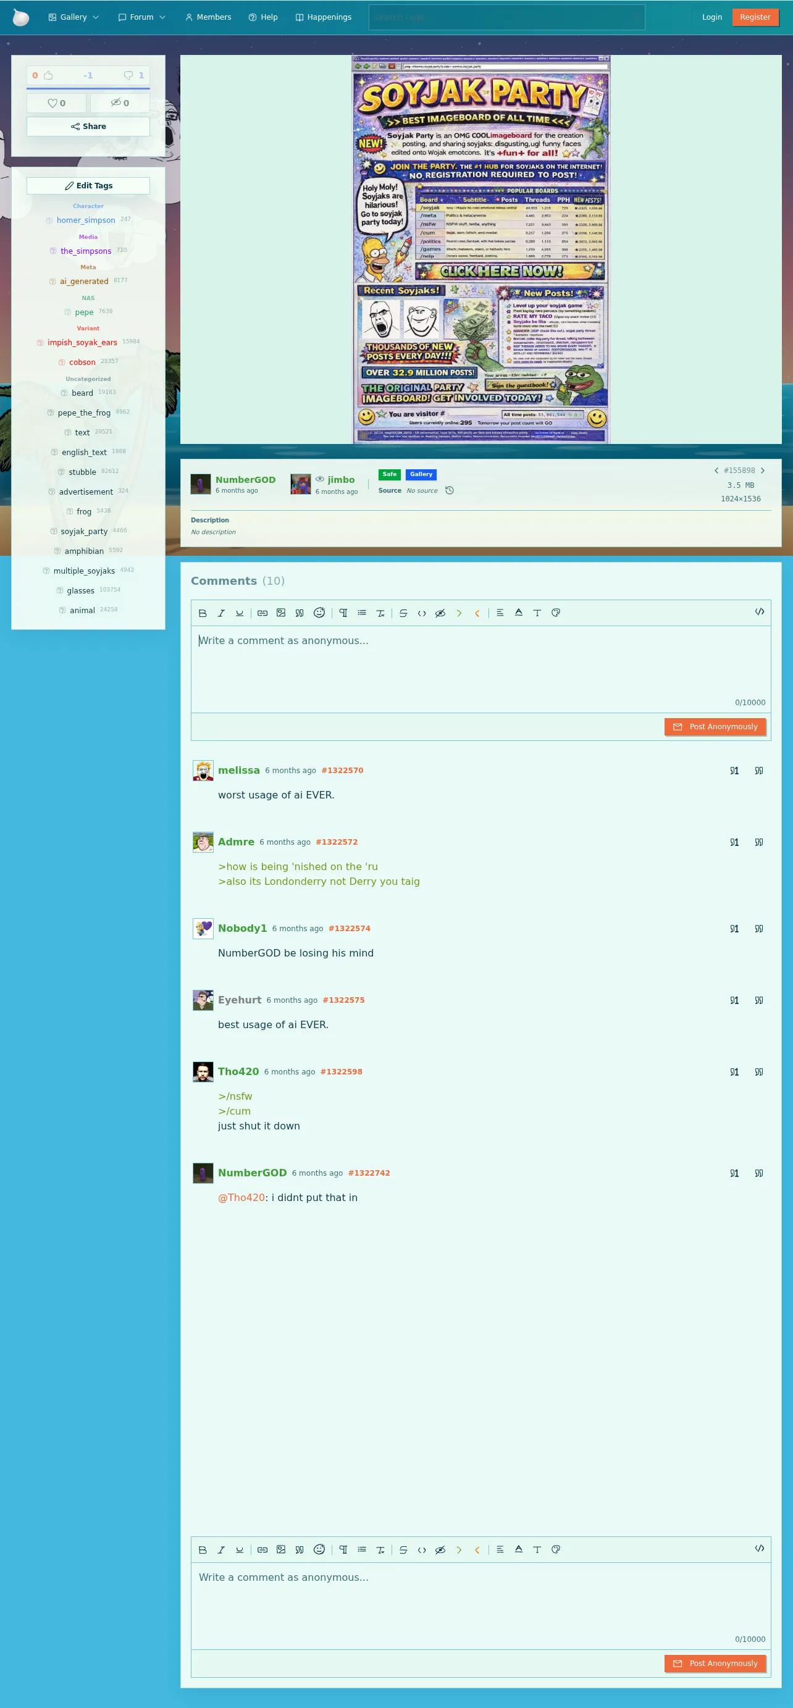
Task: Go to the next image using the right chevron
Action: pyautogui.click(x=763, y=470)
